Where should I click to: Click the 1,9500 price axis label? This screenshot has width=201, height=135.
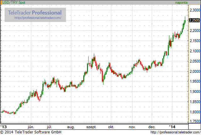click(195, 81)
